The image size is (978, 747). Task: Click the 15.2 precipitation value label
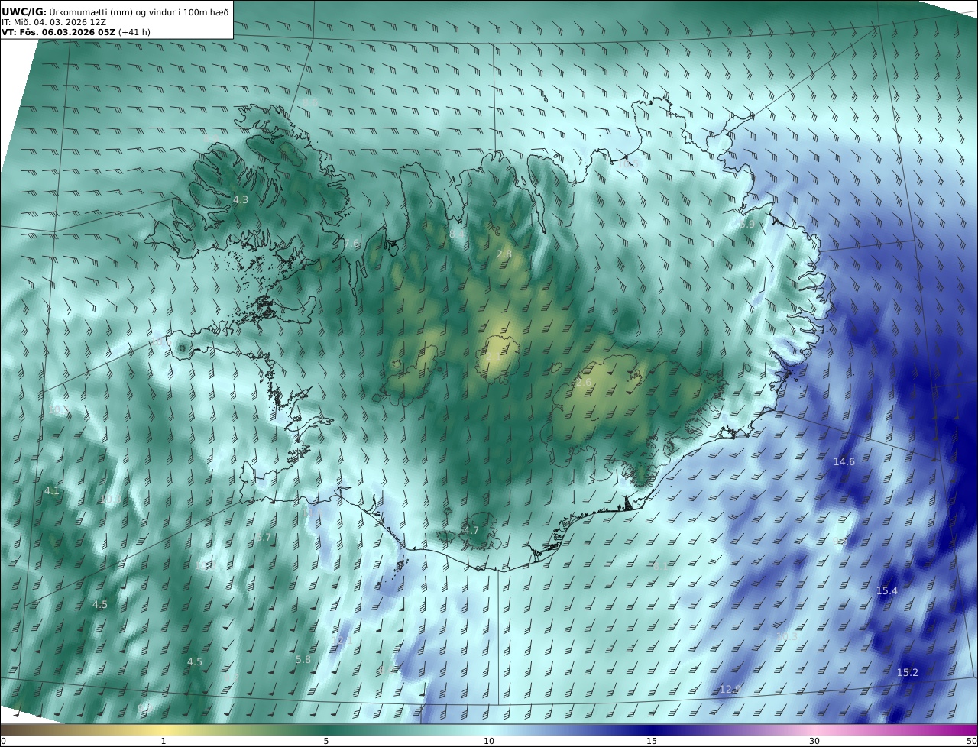(908, 672)
